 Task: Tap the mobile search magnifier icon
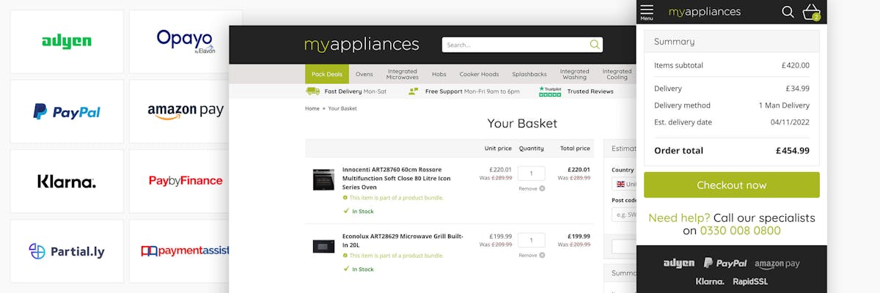pyautogui.click(x=788, y=12)
